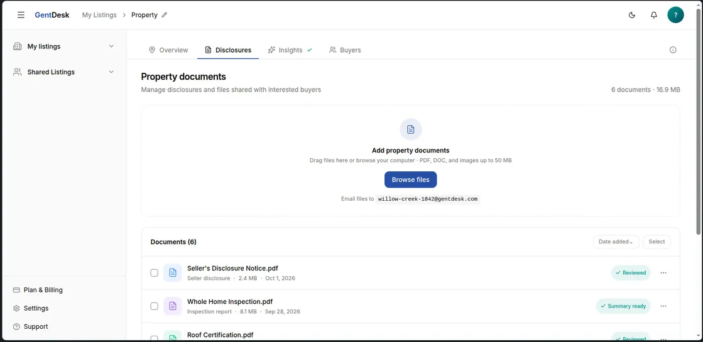Open Whole Home Inspection.pdf
Screen dimensions: 703x342
point(230,302)
